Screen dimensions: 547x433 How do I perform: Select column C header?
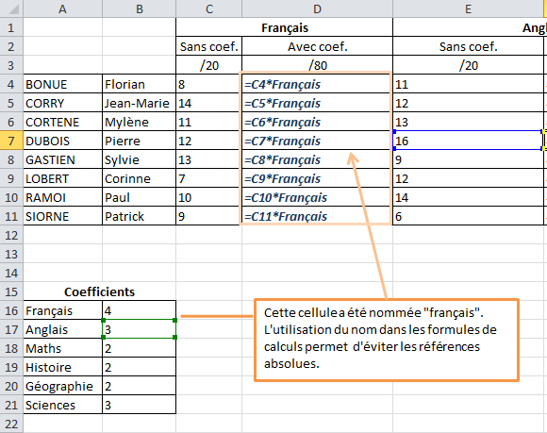(x=209, y=8)
